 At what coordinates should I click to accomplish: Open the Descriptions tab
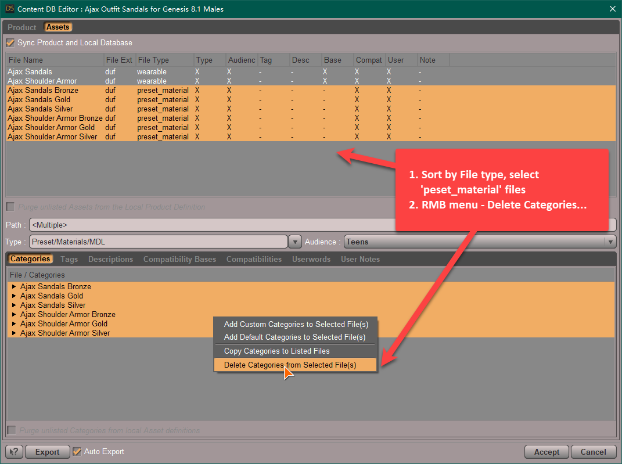click(x=111, y=259)
